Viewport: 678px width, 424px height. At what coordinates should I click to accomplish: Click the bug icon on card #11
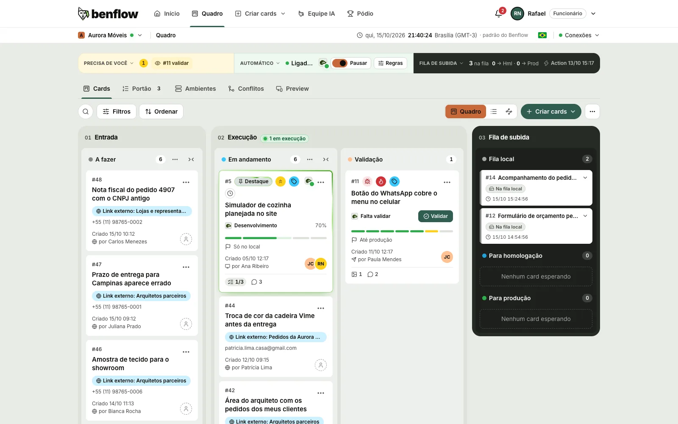click(x=367, y=181)
